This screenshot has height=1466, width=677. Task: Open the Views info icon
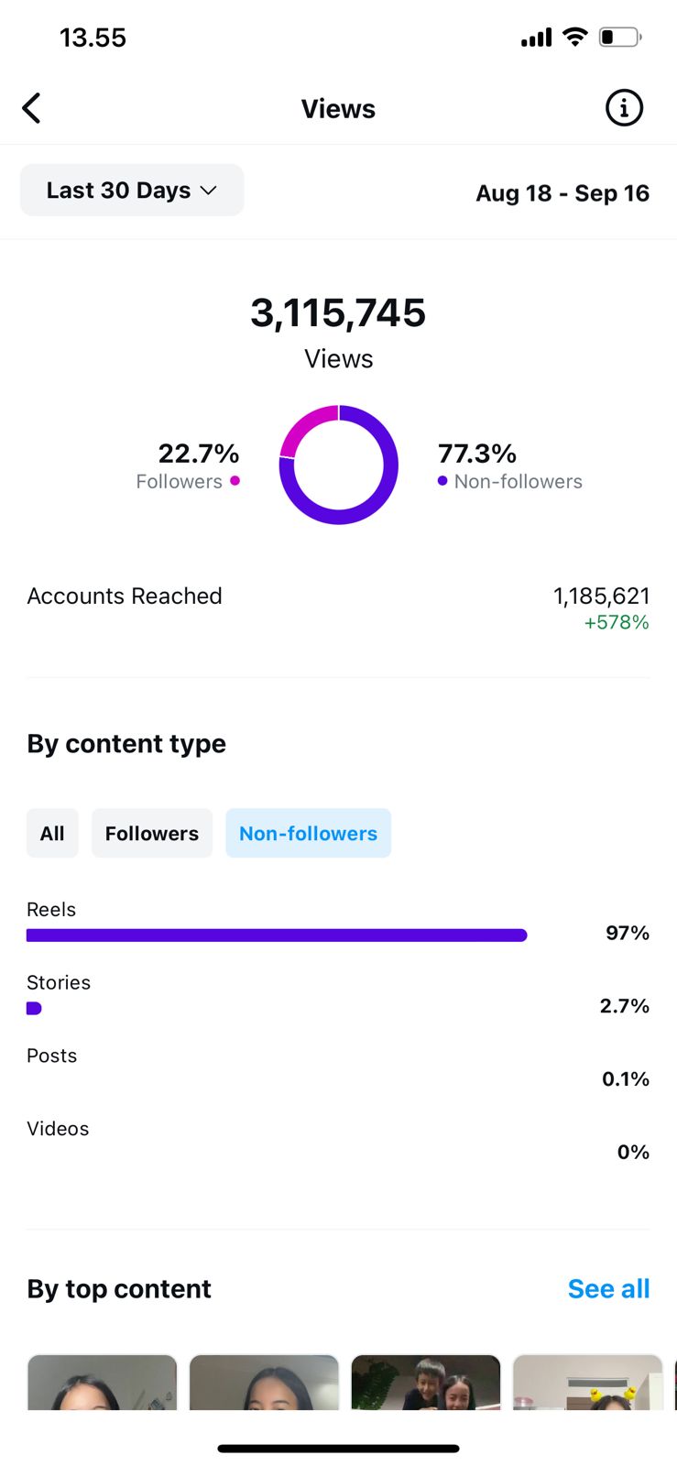click(624, 108)
